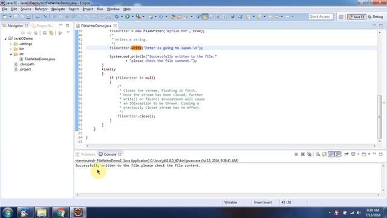Click Collapse All in Navigator
The image size is (387, 218).
(x=45, y=33)
